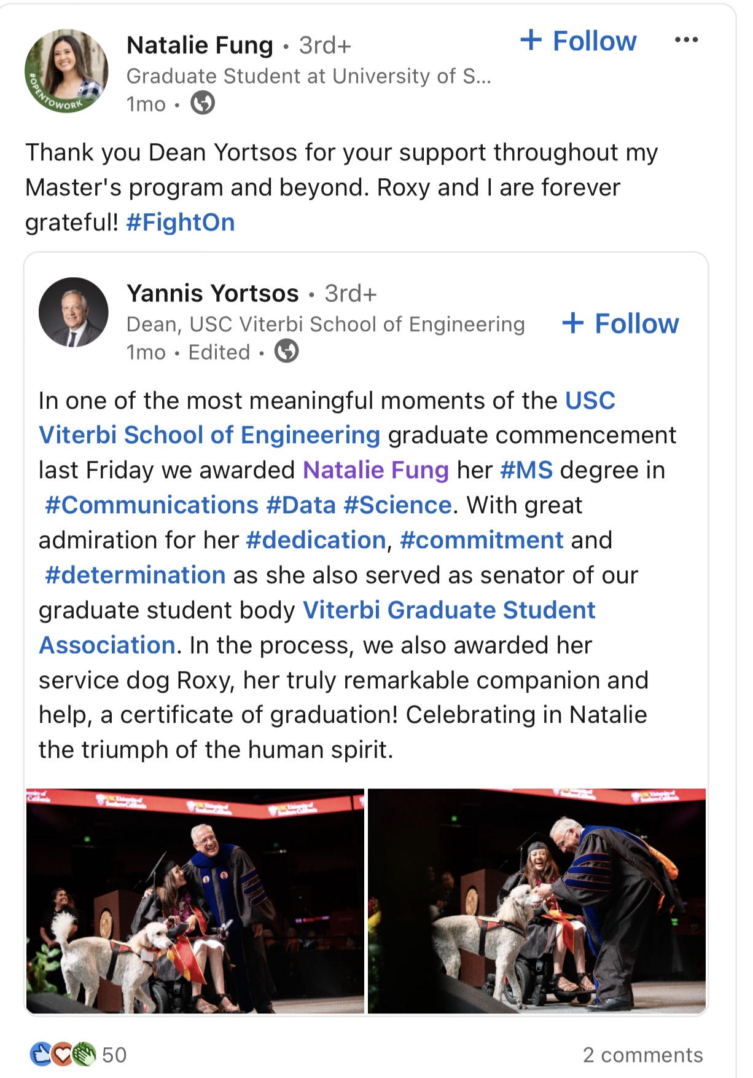Viewport: 753px width, 1078px height.
Task: Click the globe icon in the Yannis Yortsos post
Action: pyautogui.click(x=286, y=351)
